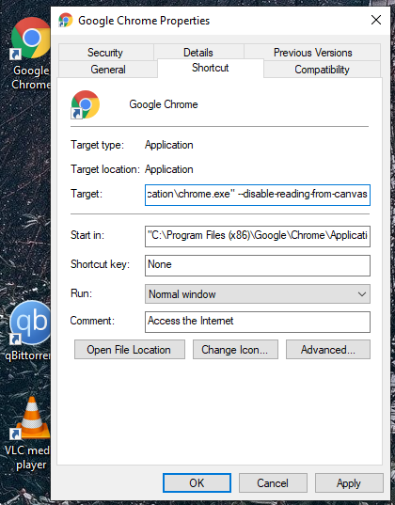The height and width of the screenshot is (505, 395).
Task: Select the qBittorrent desktop icon
Action: coord(30,322)
